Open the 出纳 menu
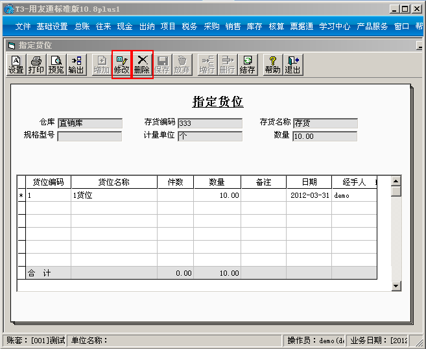 (147, 27)
